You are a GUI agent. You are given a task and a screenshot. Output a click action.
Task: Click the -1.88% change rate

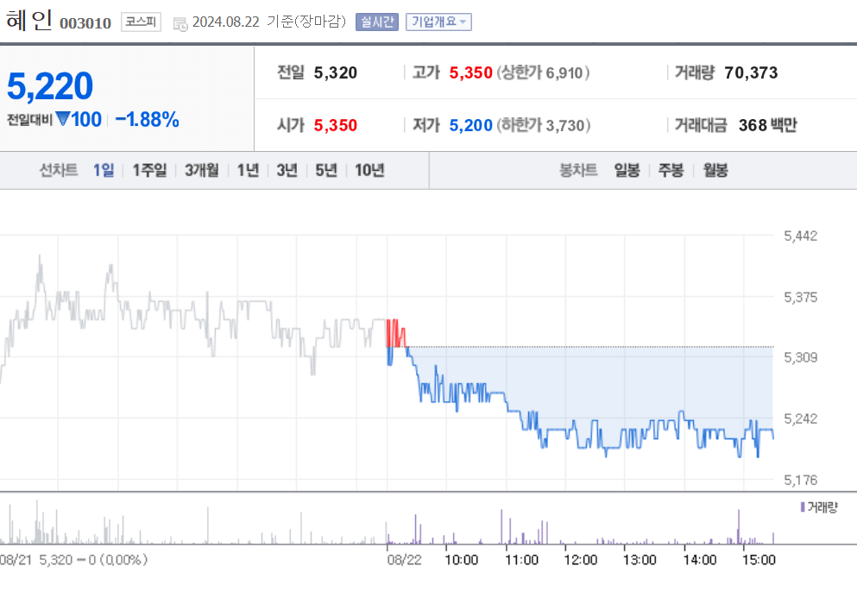point(147,119)
